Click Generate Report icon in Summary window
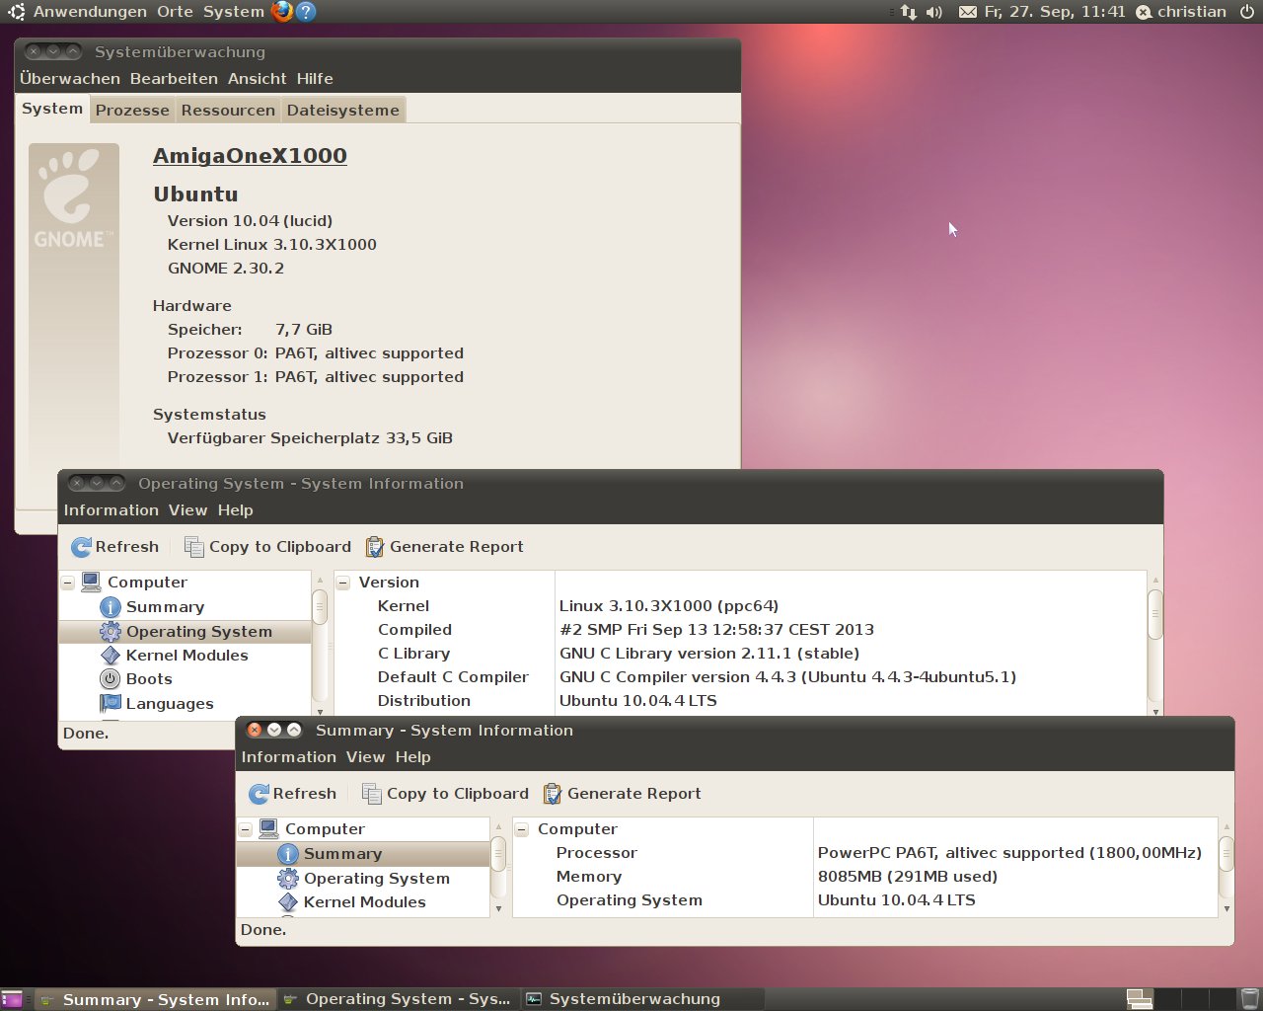Screen dimensions: 1263x1011 pos(553,794)
